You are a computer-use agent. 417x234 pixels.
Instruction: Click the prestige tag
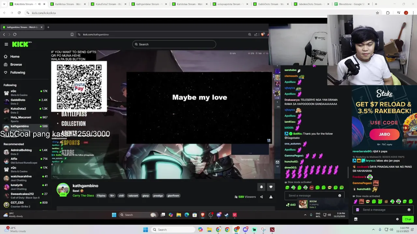[158, 196]
